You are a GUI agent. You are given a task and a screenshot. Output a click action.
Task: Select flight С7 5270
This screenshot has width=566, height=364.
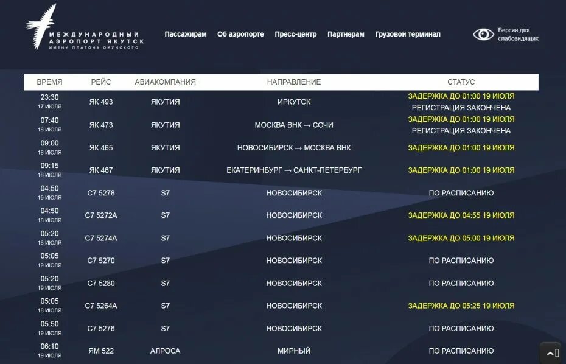click(x=101, y=261)
